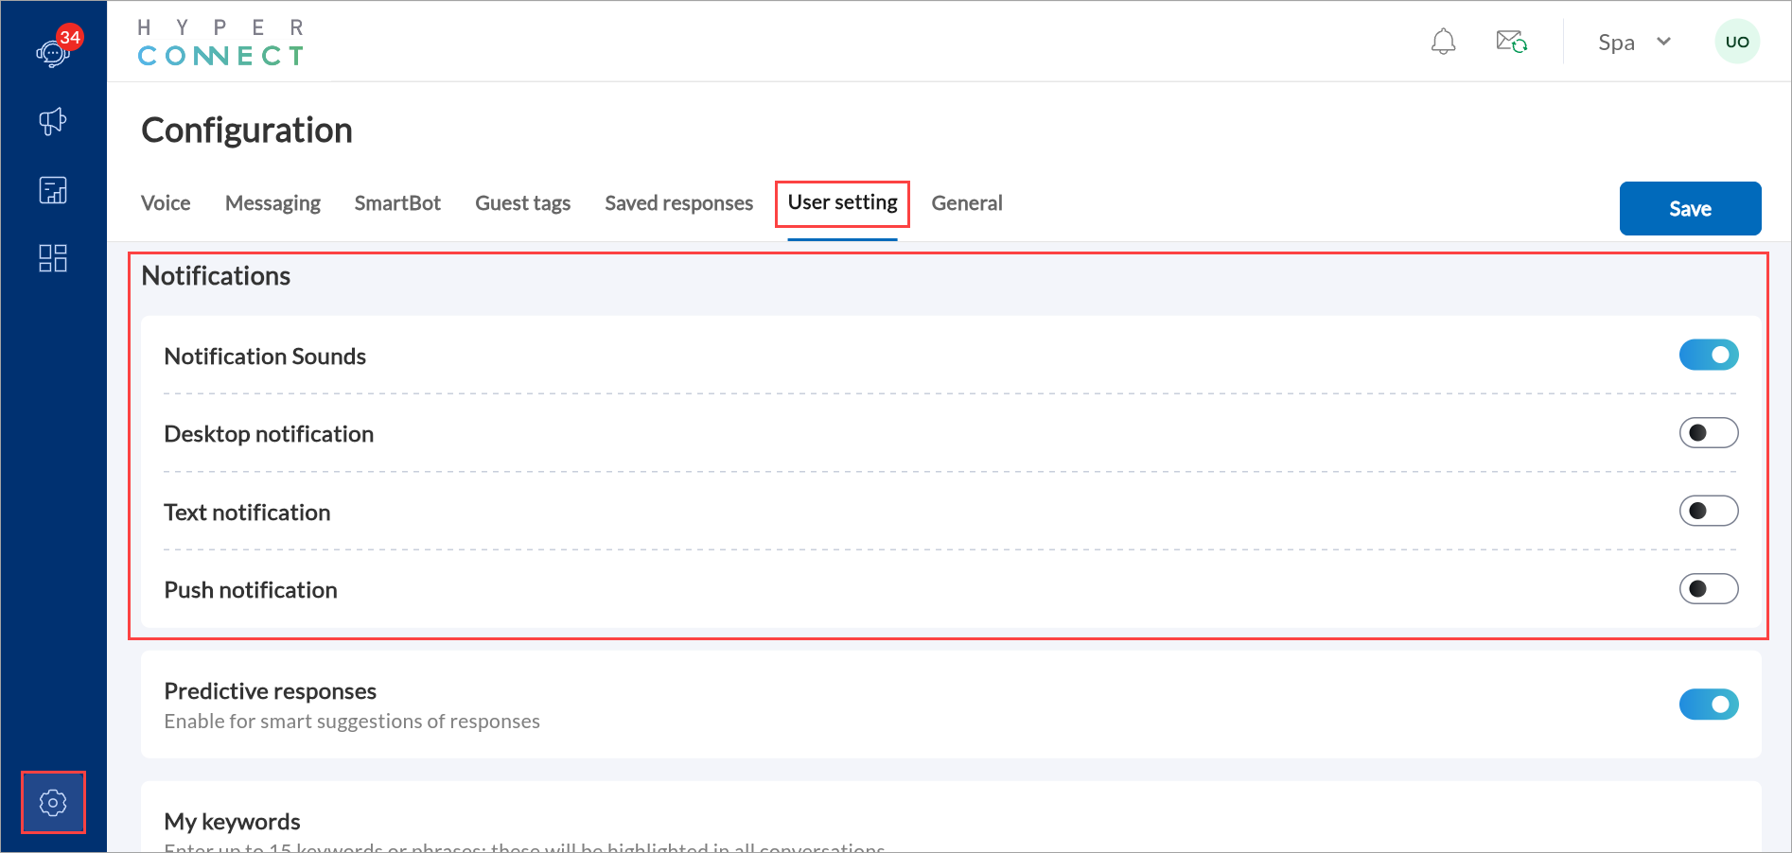Switch to the Voice tab
Screen dimensions: 1792x853
166,203
